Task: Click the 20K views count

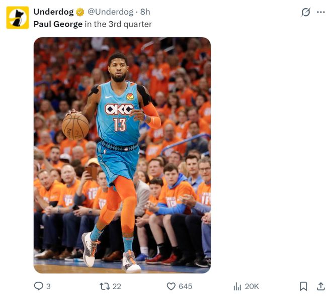Action: click(x=252, y=286)
